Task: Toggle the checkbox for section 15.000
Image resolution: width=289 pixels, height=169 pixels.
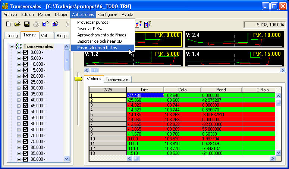Action: point(25,70)
